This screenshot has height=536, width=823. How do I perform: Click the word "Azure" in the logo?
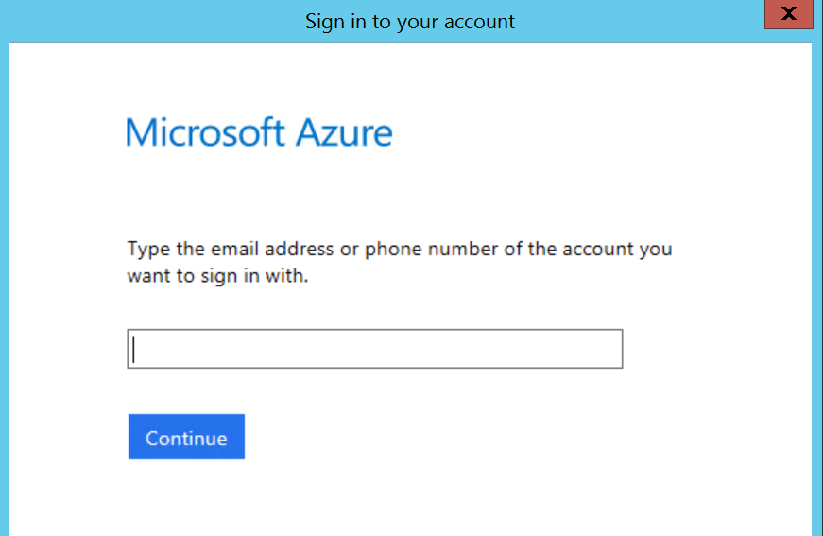(344, 133)
